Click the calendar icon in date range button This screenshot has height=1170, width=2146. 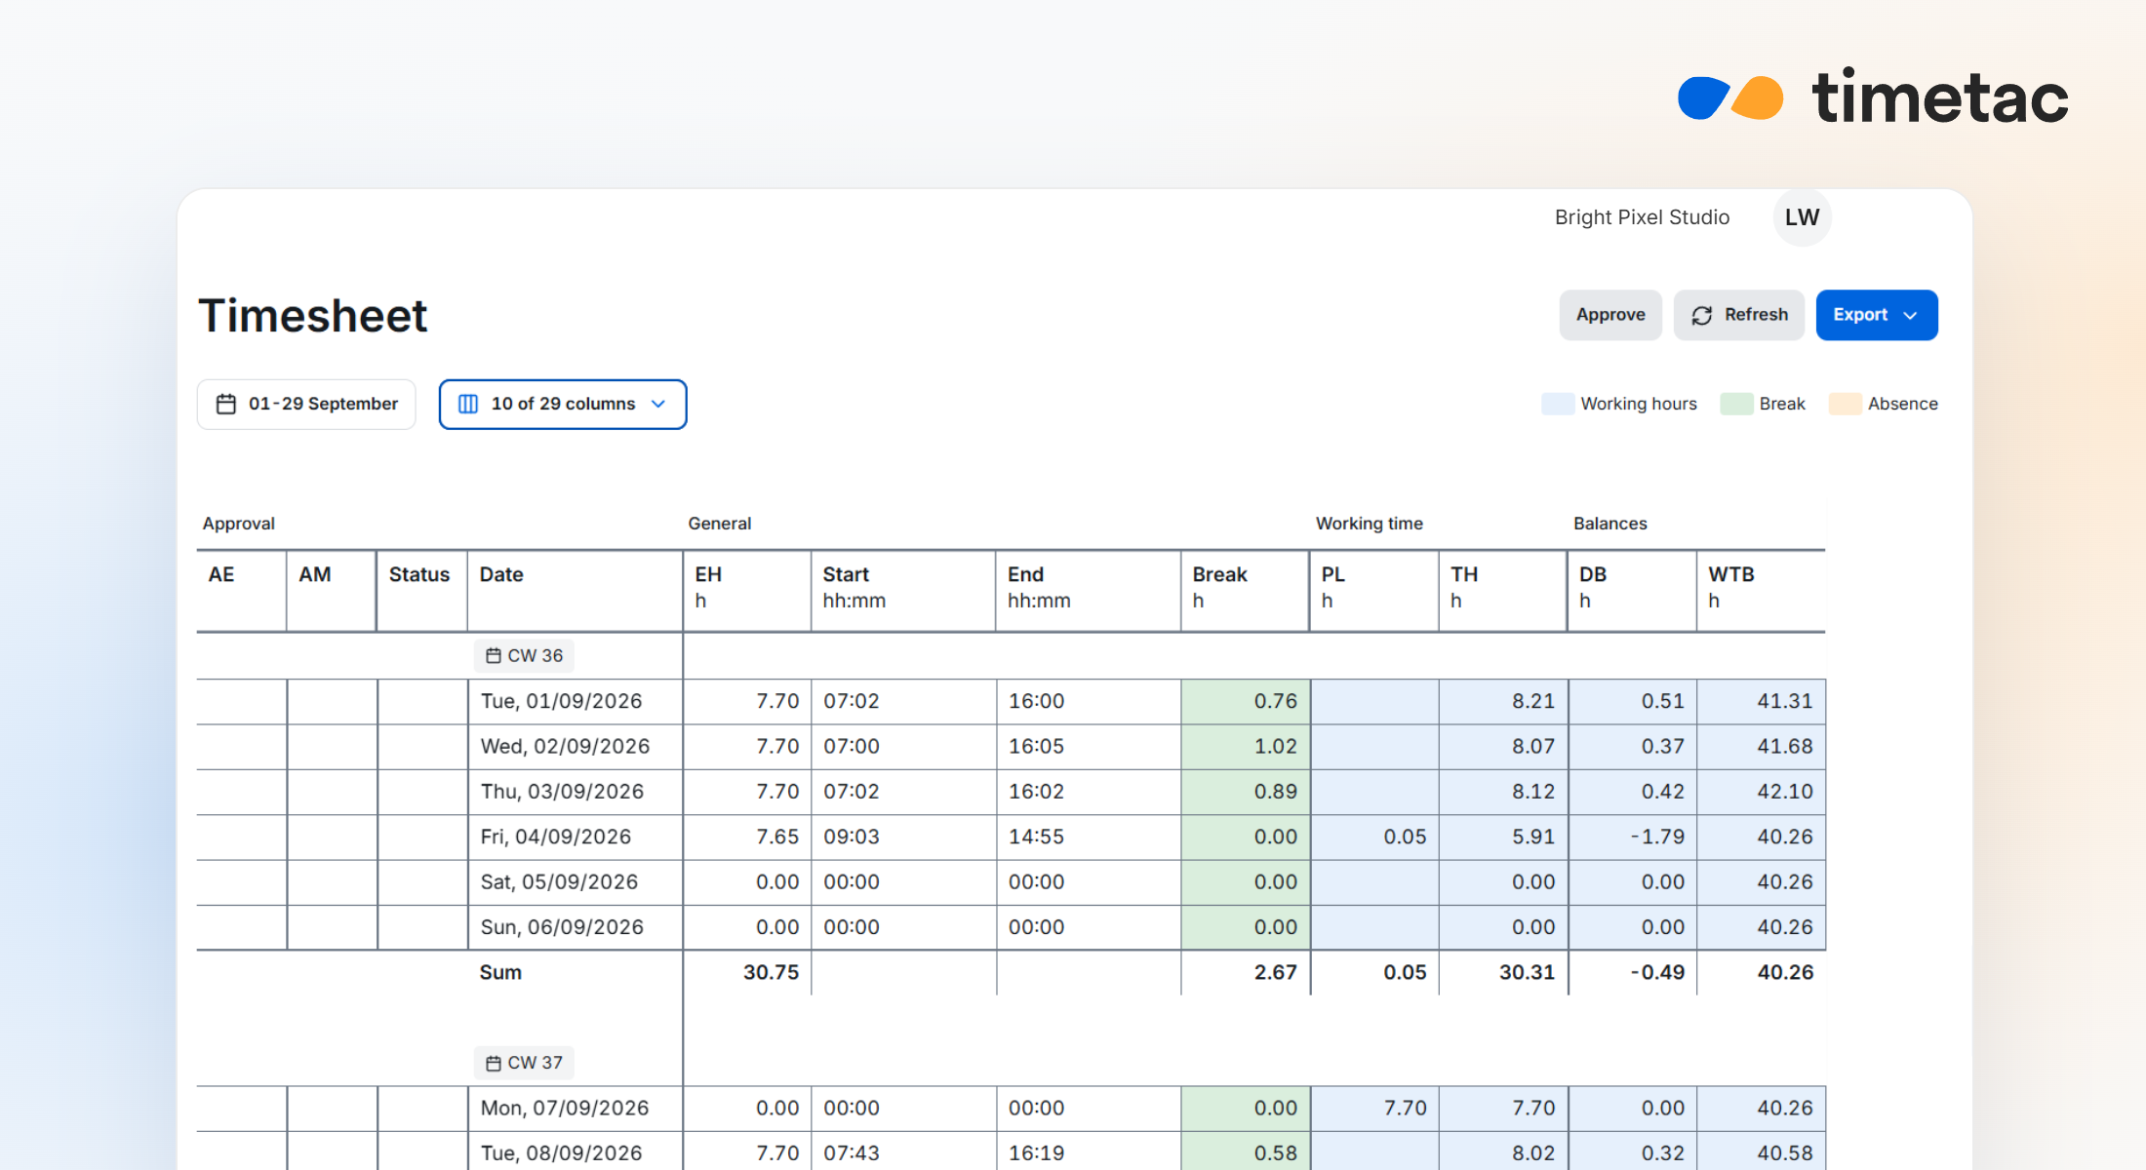[x=226, y=404]
